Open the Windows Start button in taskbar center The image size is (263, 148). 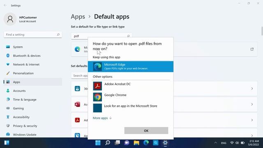(98, 143)
